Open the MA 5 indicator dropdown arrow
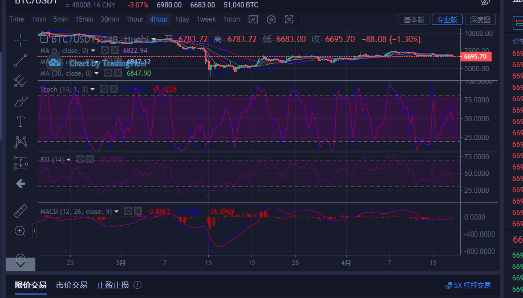 click(x=93, y=51)
